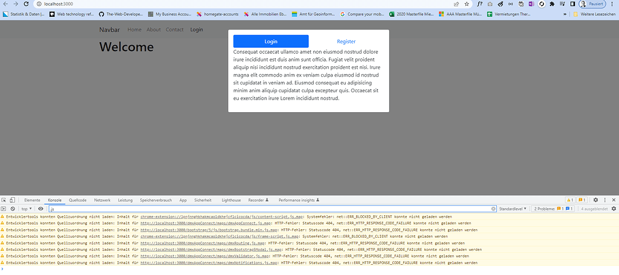This screenshot has width=619, height=275.
Task: Open DevTools settings gear icon
Action: point(595,200)
